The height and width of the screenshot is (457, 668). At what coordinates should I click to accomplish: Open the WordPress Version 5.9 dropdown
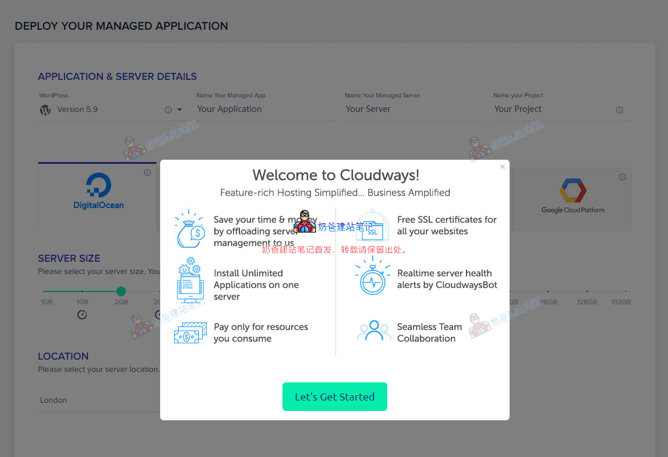(179, 110)
